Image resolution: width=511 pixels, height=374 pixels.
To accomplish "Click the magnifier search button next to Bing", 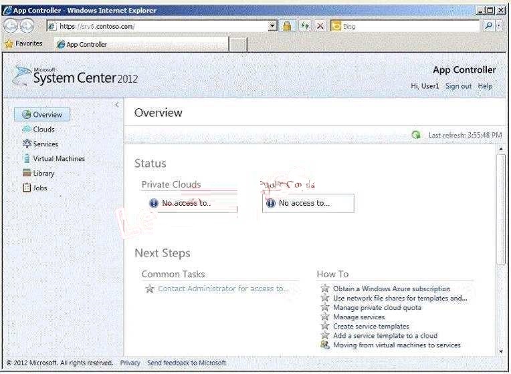I will [x=488, y=26].
